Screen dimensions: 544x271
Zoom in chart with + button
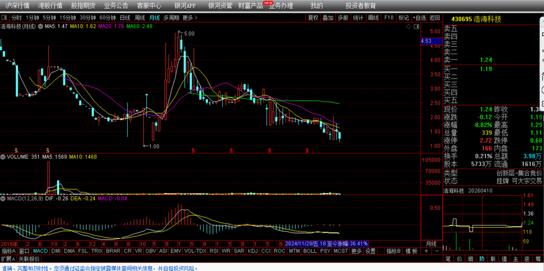(426, 251)
